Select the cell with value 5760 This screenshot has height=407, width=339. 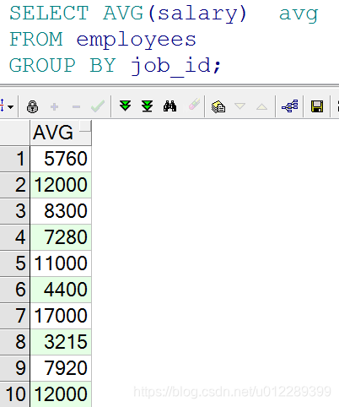pyautogui.click(x=61, y=159)
